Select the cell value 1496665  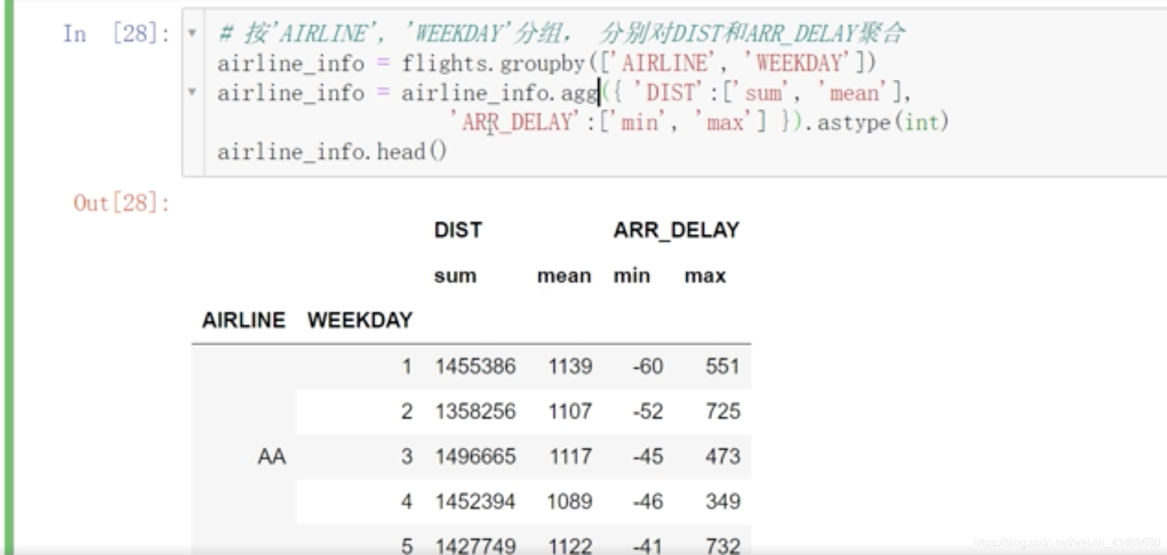tap(475, 456)
